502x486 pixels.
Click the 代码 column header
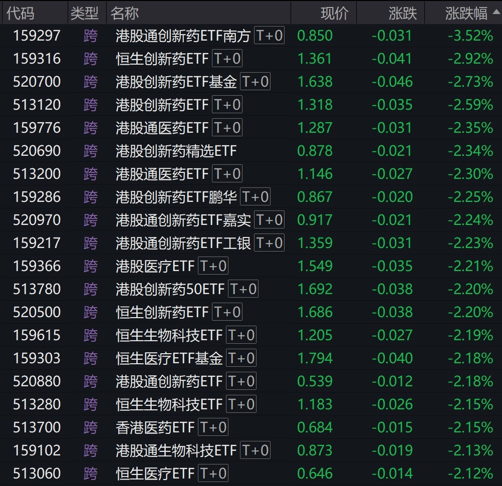tap(21, 14)
